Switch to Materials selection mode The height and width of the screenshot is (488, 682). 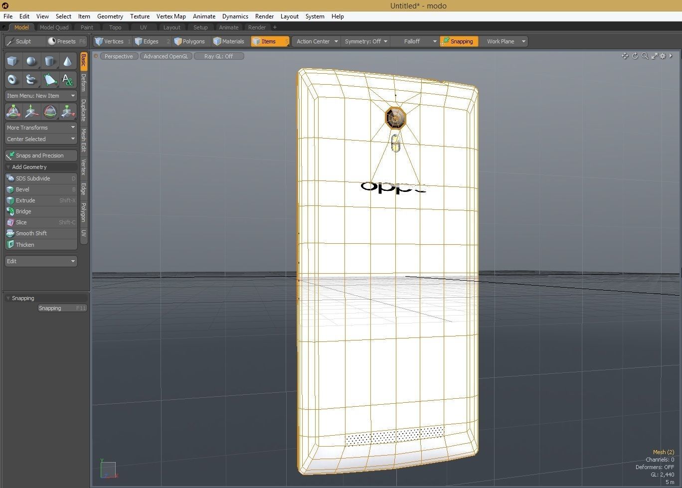click(x=231, y=41)
